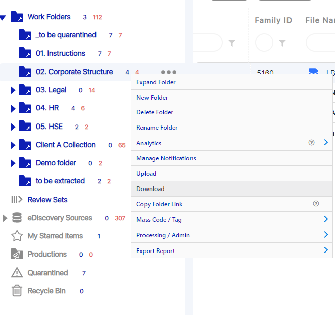This screenshot has width=335, height=315.
Task: Expand the 04. HR folder
Action: tap(13, 108)
